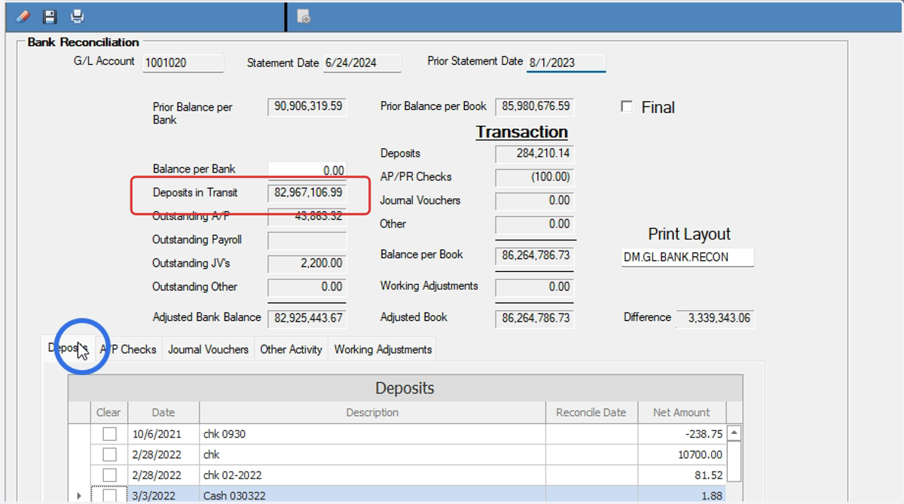Print using the printer toolbar icon
The width and height of the screenshot is (904, 504).
click(77, 16)
